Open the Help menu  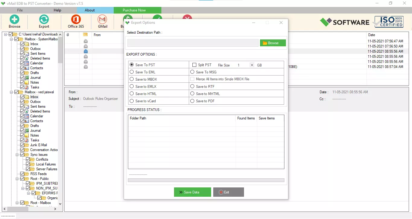click(x=57, y=10)
